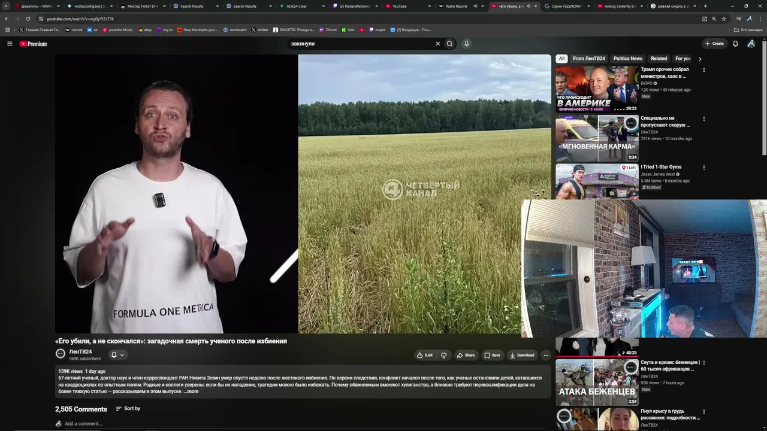Open the browser zoom magnifier icon
Image resolution: width=767 pixels, height=431 pixels.
pyautogui.click(x=714, y=19)
